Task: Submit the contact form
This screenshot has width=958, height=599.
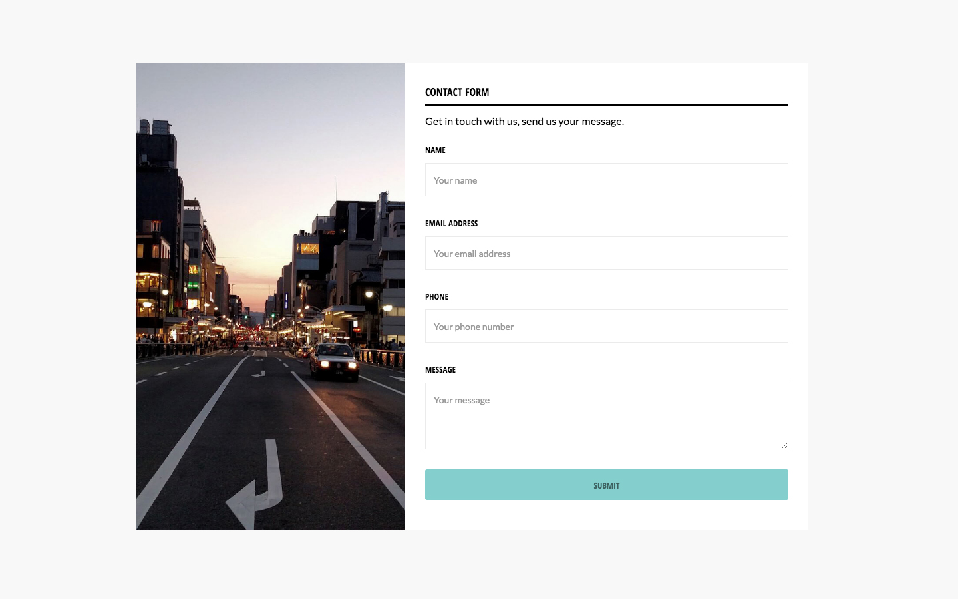Action: coord(606,485)
